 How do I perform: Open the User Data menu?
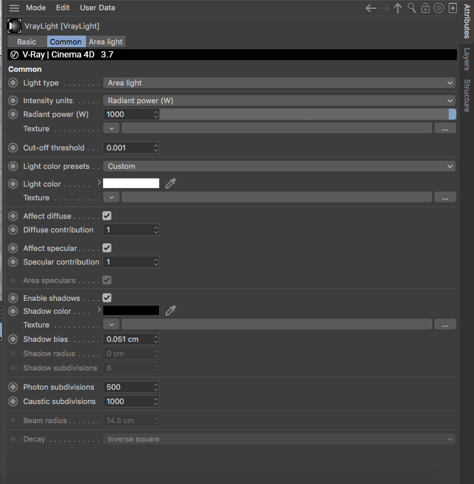[98, 8]
